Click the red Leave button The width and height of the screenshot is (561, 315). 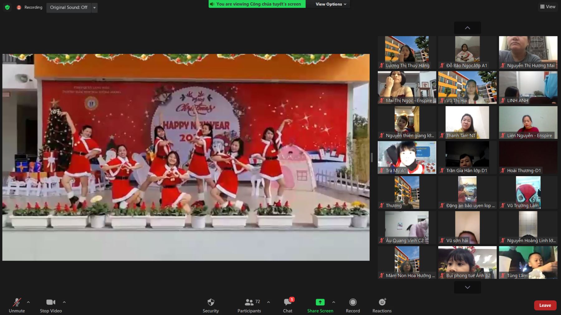(x=545, y=305)
